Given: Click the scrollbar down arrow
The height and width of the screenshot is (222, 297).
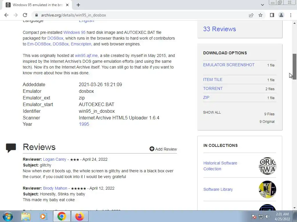Looking at the screenshot, I should tap(294, 208).
